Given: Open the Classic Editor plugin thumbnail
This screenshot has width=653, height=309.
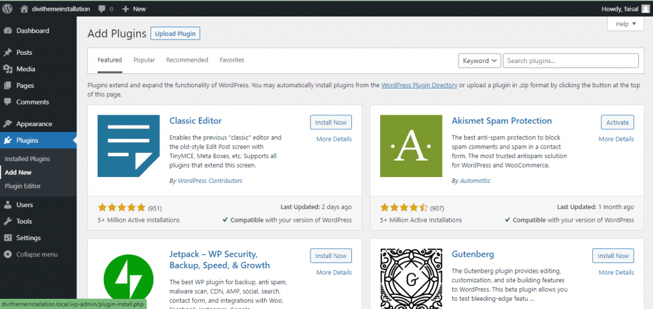Looking at the screenshot, I should [x=129, y=146].
